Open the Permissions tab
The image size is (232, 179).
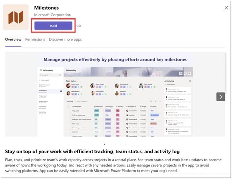(x=35, y=39)
